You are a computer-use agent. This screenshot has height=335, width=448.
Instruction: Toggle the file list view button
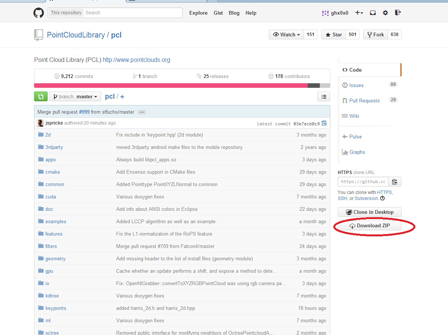click(324, 97)
